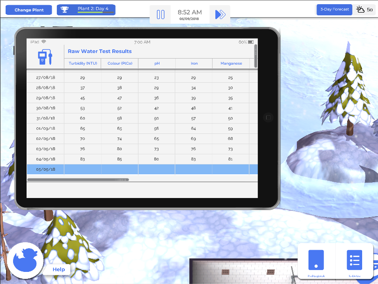The width and height of the screenshot is (378, 284).
Task: Select the Colour (PtCo) column header
Action: pos(120,63)
